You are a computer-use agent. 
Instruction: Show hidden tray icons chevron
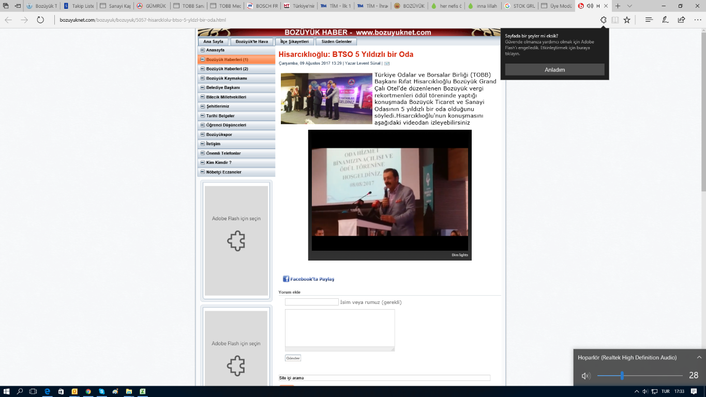point(636,391)
